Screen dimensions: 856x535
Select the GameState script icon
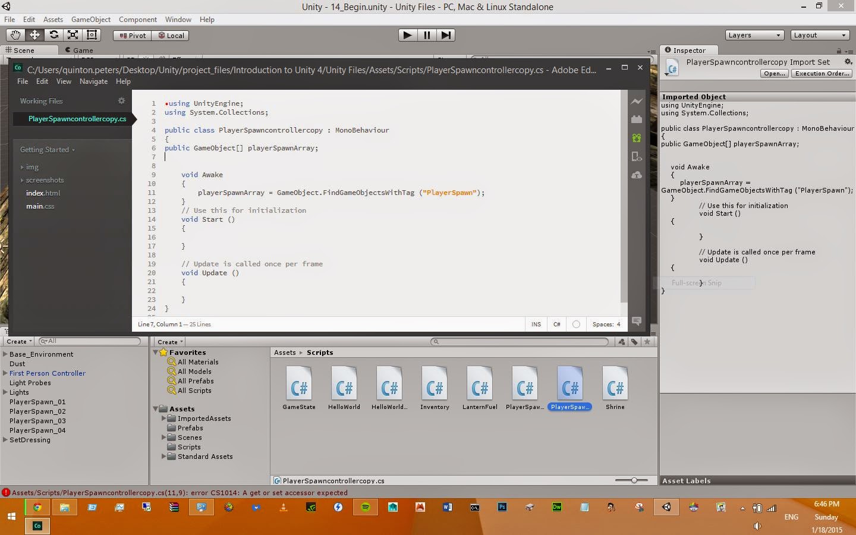(299, 383)
